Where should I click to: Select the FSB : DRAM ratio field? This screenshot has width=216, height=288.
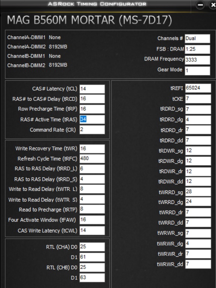(197, 49)
